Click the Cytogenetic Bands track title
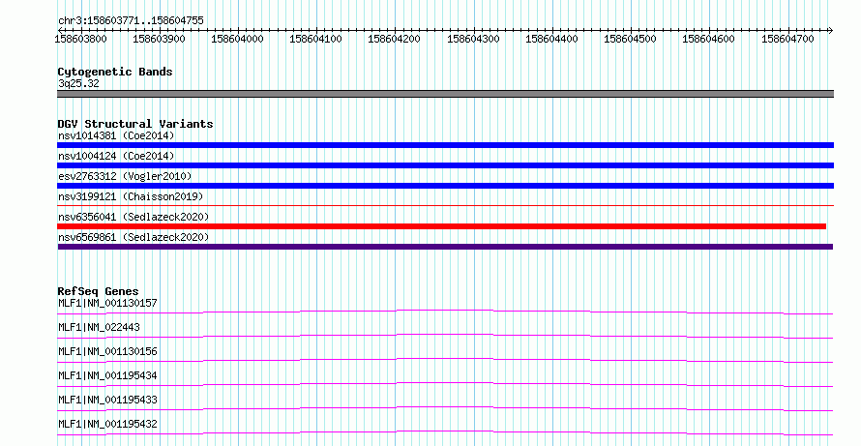The width and height of the screenshot is (861, 446). (x=115, y=72)
